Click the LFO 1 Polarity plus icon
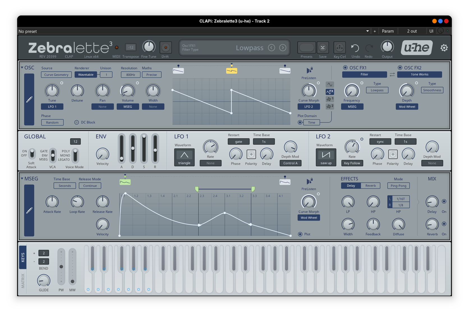Image resolution: width=469 pixels, height=315 pixels. (x=251, y=154)
